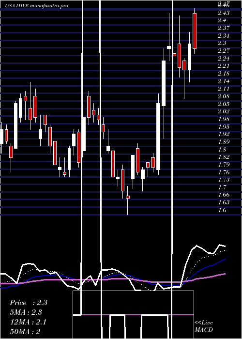The height and width of the screenshot is (339, 242).
Task: Click the 1.76 price axis label
Action: coord(224,172)
